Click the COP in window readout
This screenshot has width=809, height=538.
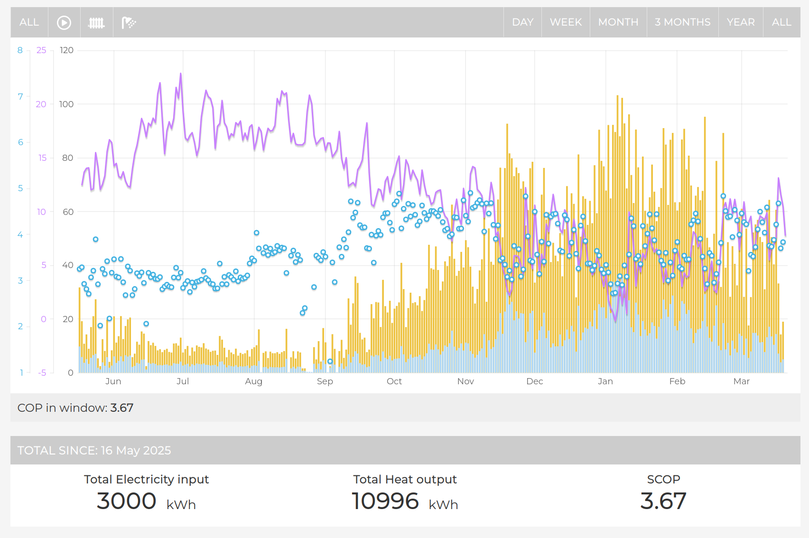75,408
